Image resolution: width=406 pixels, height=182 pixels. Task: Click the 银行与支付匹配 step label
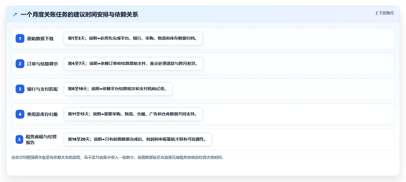click(x=42, y=89)
